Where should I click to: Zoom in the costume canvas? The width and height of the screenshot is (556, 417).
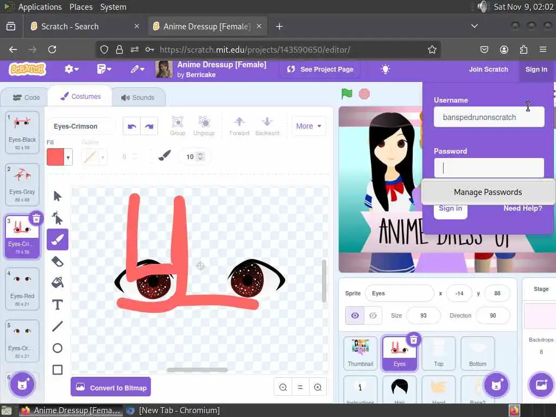click(x=318, y=387)
